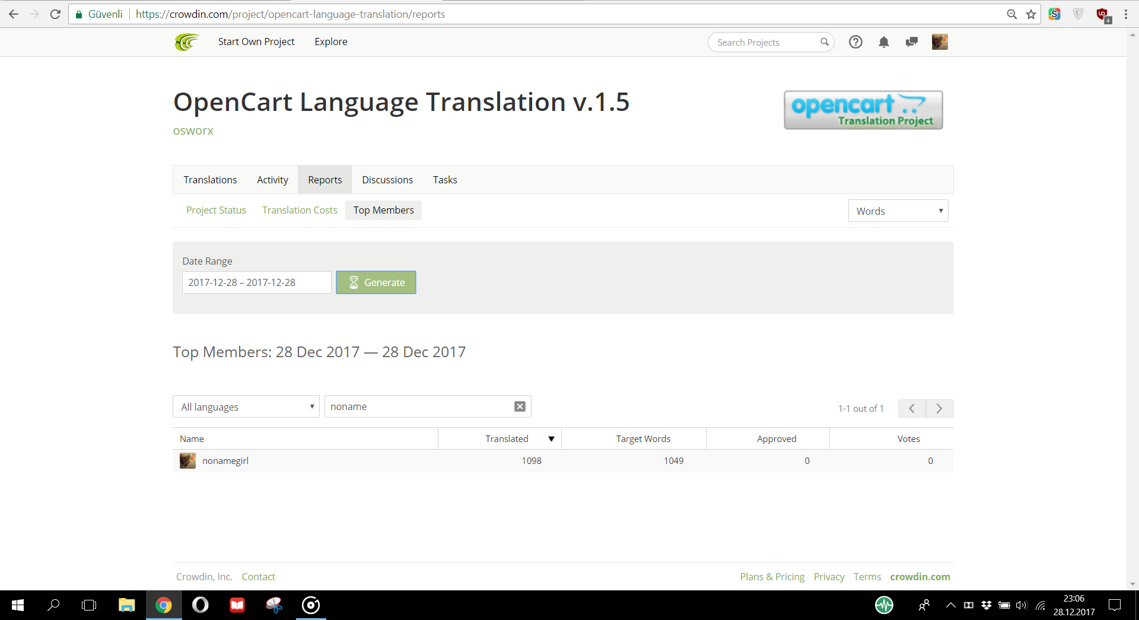Sort by Name column header
The width and height of the screenshot is (1139, 620).
pyautogui.click(x=192, y=438)
